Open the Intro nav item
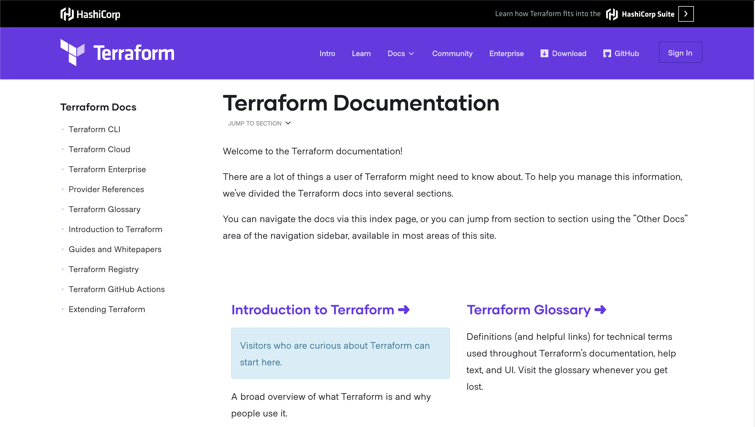Screen dimensions: 755x427 [327, 53]
